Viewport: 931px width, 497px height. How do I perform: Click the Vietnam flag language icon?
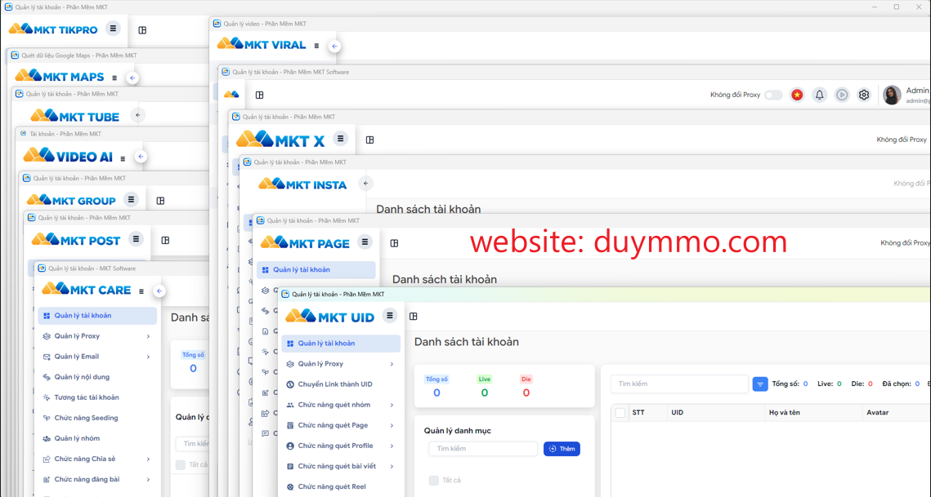coord(797,95)
